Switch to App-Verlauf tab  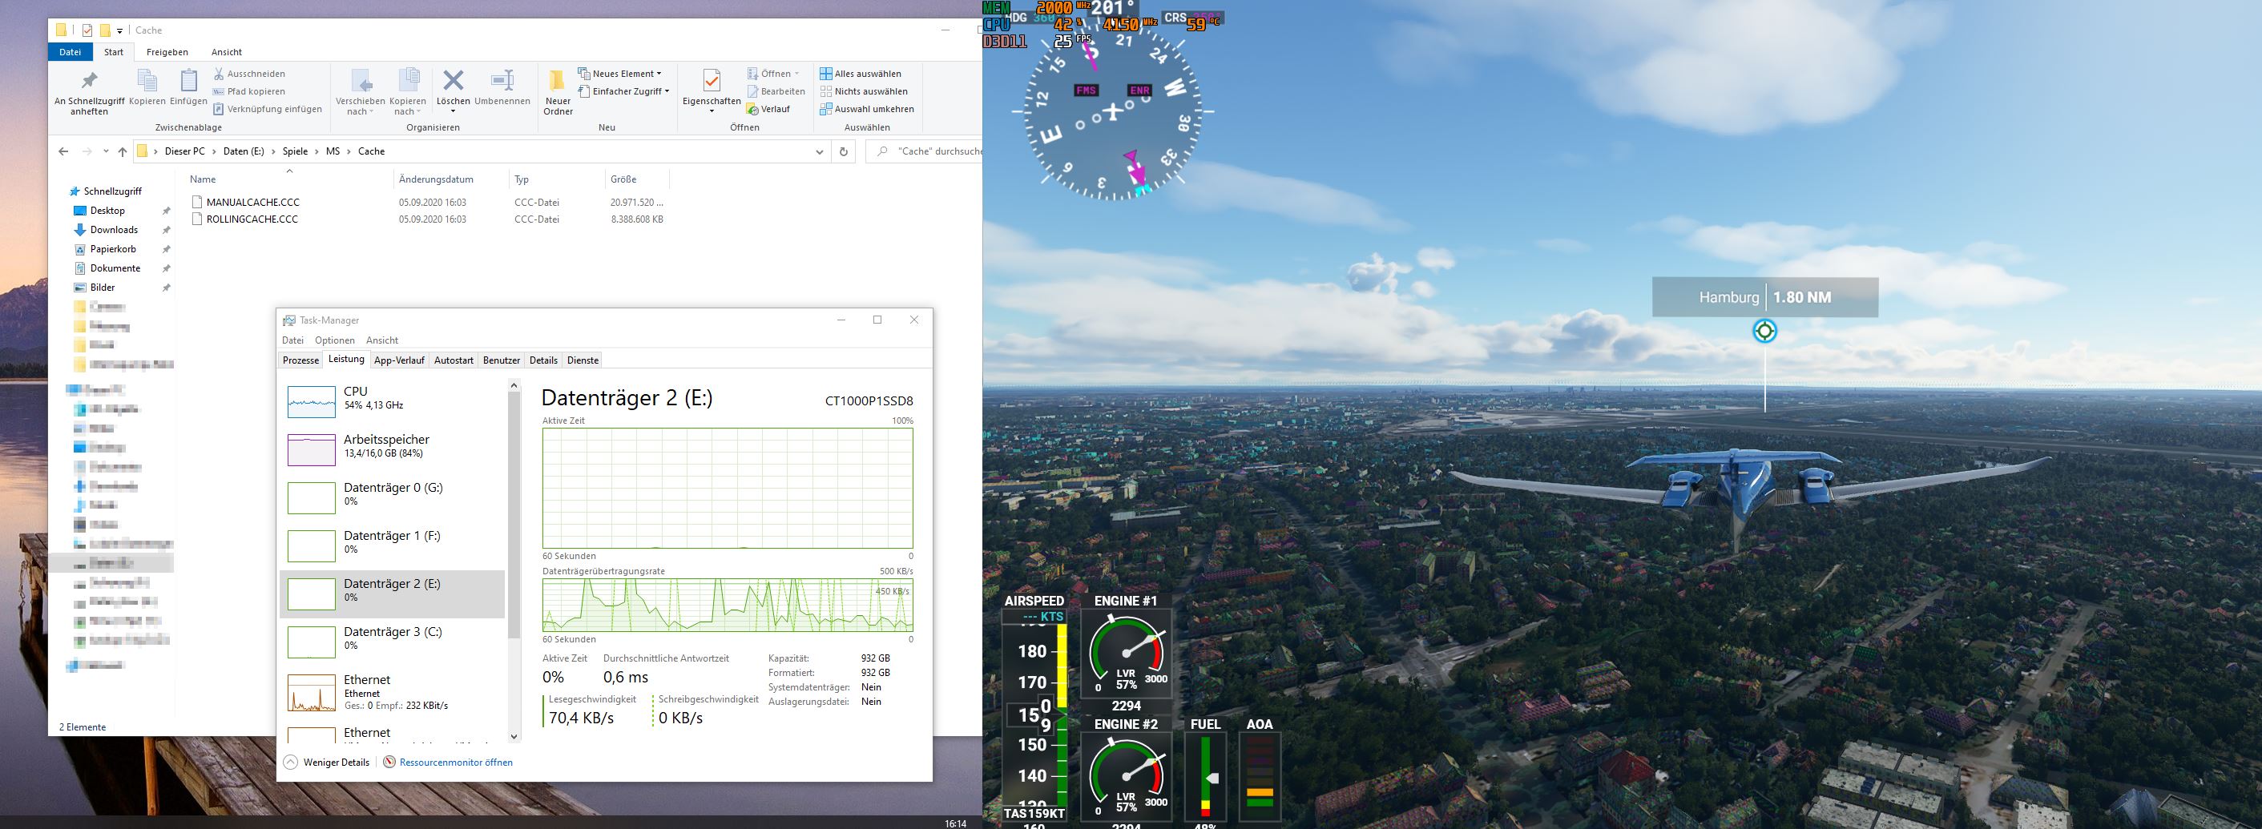(x=400, y=360)
